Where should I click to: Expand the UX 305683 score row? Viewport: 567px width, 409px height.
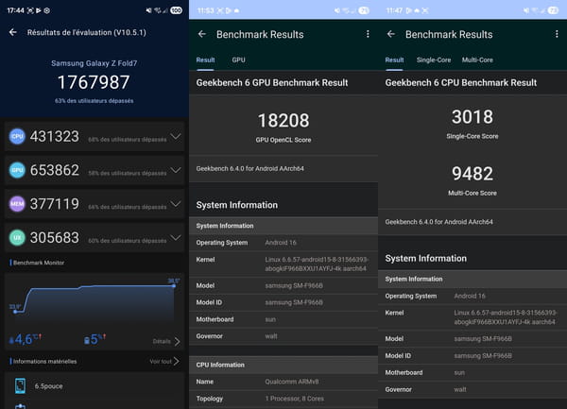click(x=175, y=238)
